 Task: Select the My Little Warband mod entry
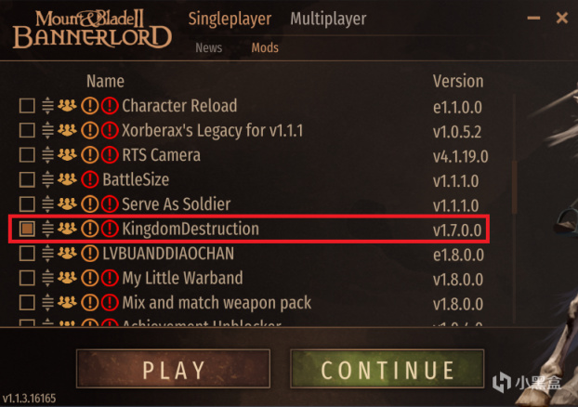[x=249, y=278]
